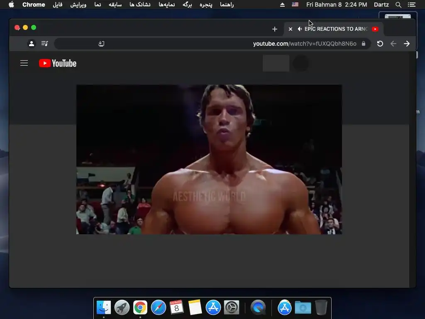Open the نشانک ها menu
This screenshot has width=425, height=319.
click(x=140, y=5)
